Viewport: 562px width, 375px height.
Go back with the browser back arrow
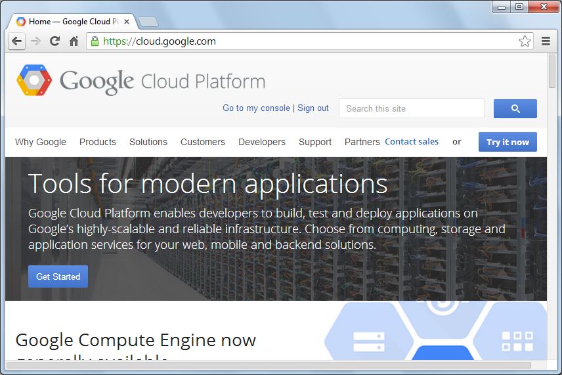click(x=16, y=41)
